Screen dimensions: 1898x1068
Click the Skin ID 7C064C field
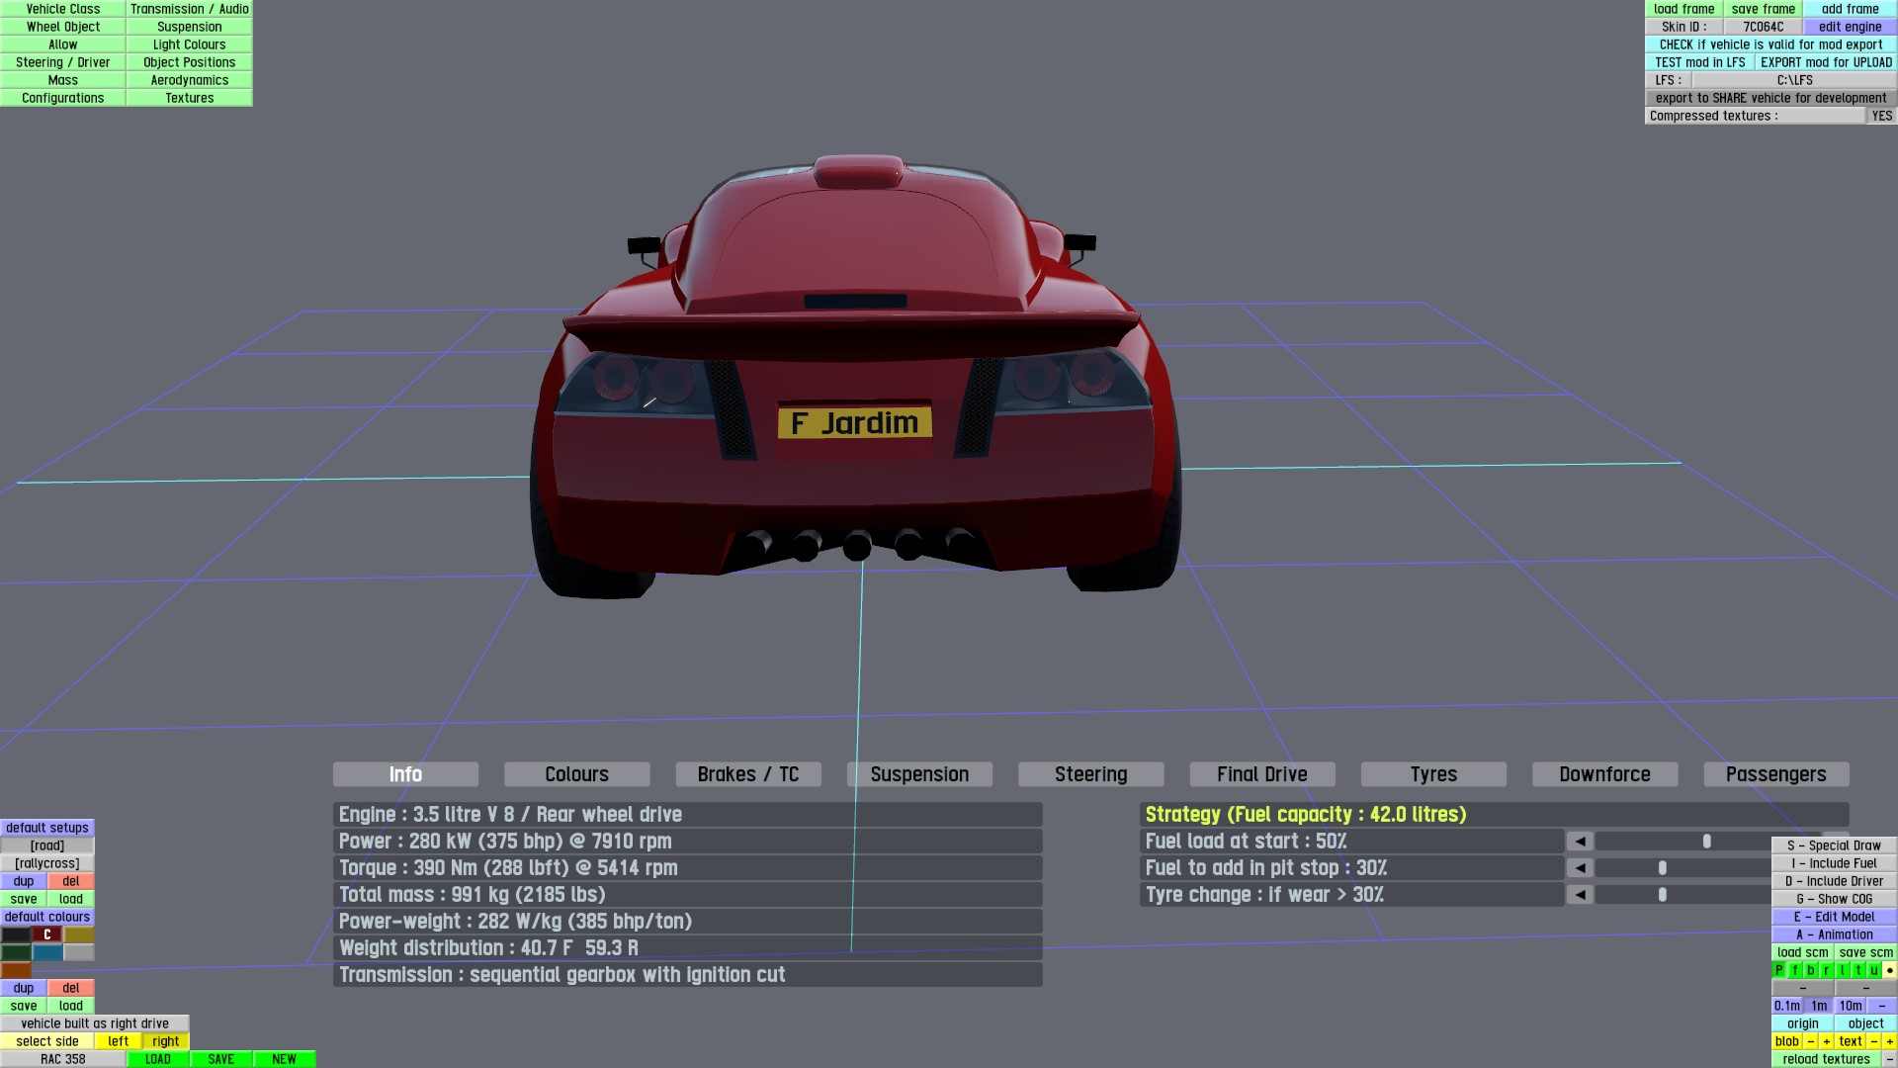(1763, 27)
